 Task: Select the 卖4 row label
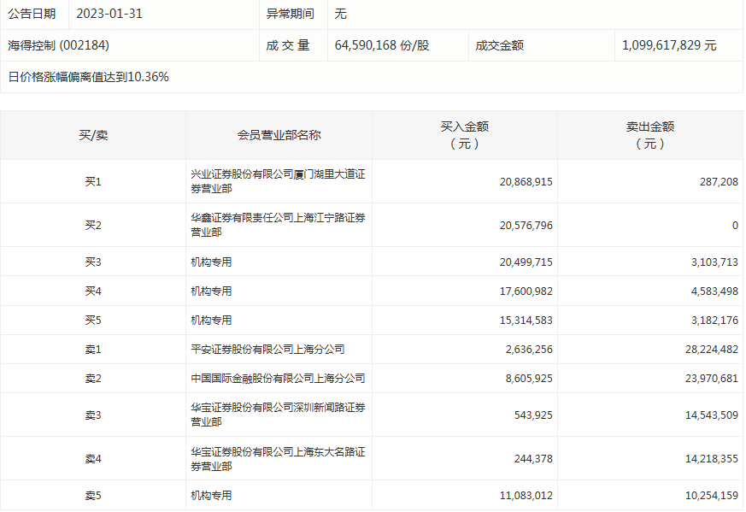(93, 459)
